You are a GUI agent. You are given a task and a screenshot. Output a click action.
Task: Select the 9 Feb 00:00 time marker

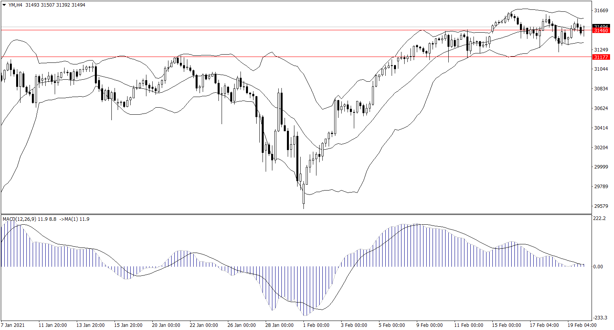(x=430, y=325)
